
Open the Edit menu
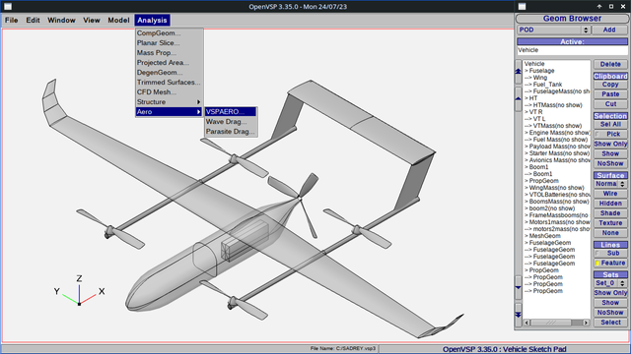33,20
